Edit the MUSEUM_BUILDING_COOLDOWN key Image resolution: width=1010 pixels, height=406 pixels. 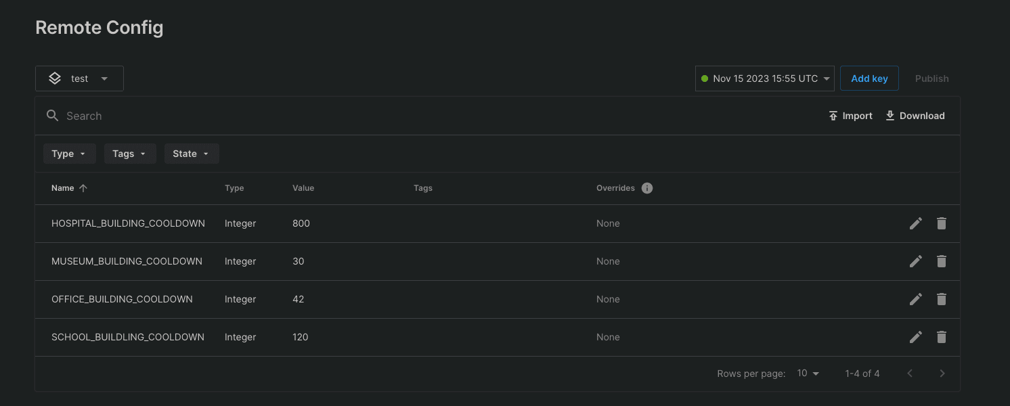(916, 261)
